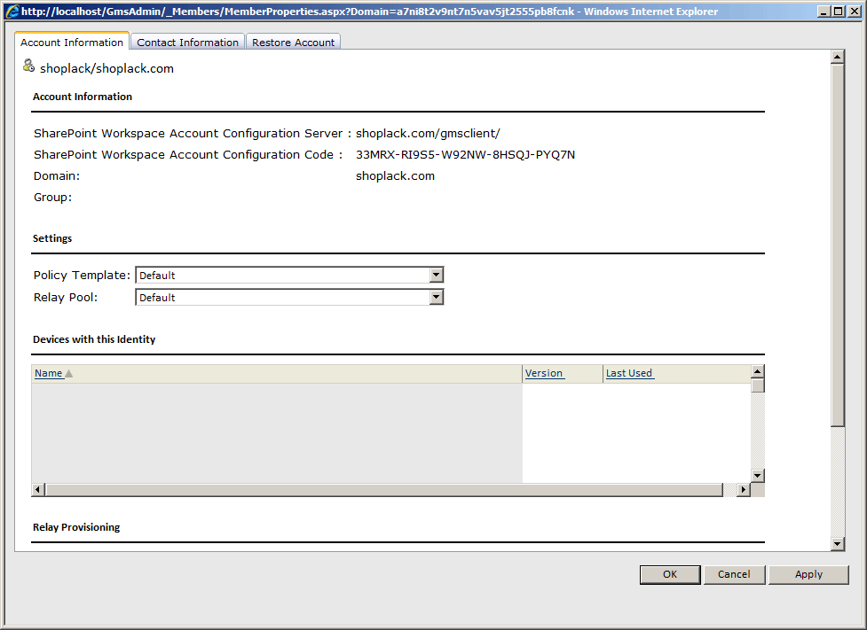This screenshot has width=867, height=630.
Task: Click devices list scroll-up arrow
Action: 758,371
